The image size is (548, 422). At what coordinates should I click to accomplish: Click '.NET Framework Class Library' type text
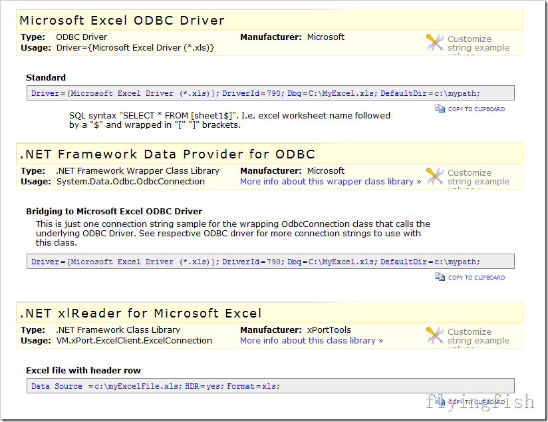[x=118, y=330]
